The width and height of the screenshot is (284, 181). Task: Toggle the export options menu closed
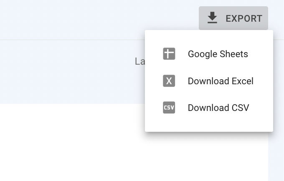[233, 18]
